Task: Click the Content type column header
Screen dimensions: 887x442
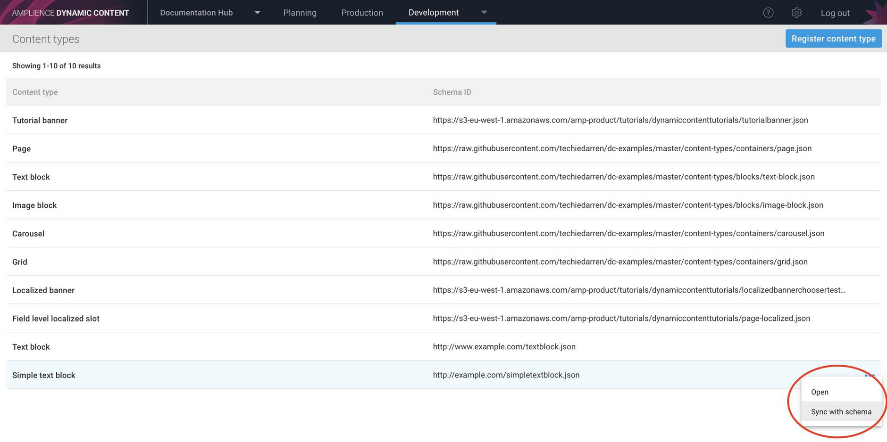Action: point(35,92)
